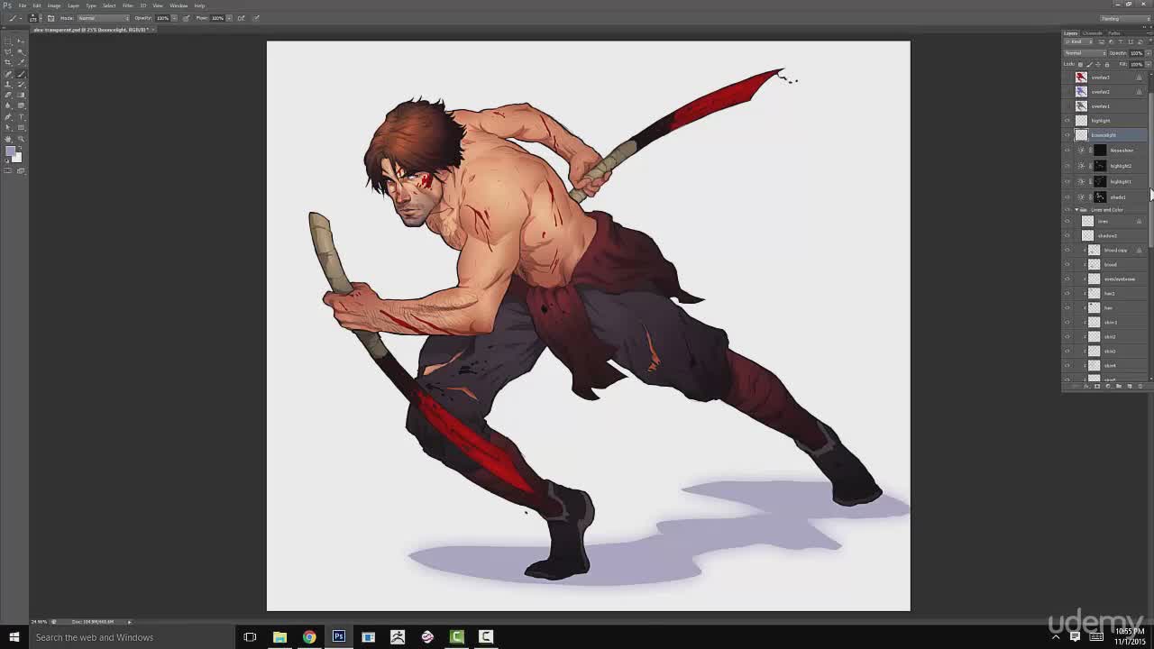This screenshot has width=1154, height=649.
Task: Click the background color swatch
Action: (18, 159)
